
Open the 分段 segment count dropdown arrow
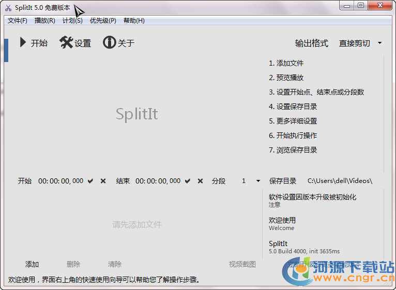[x=258, y=181]
